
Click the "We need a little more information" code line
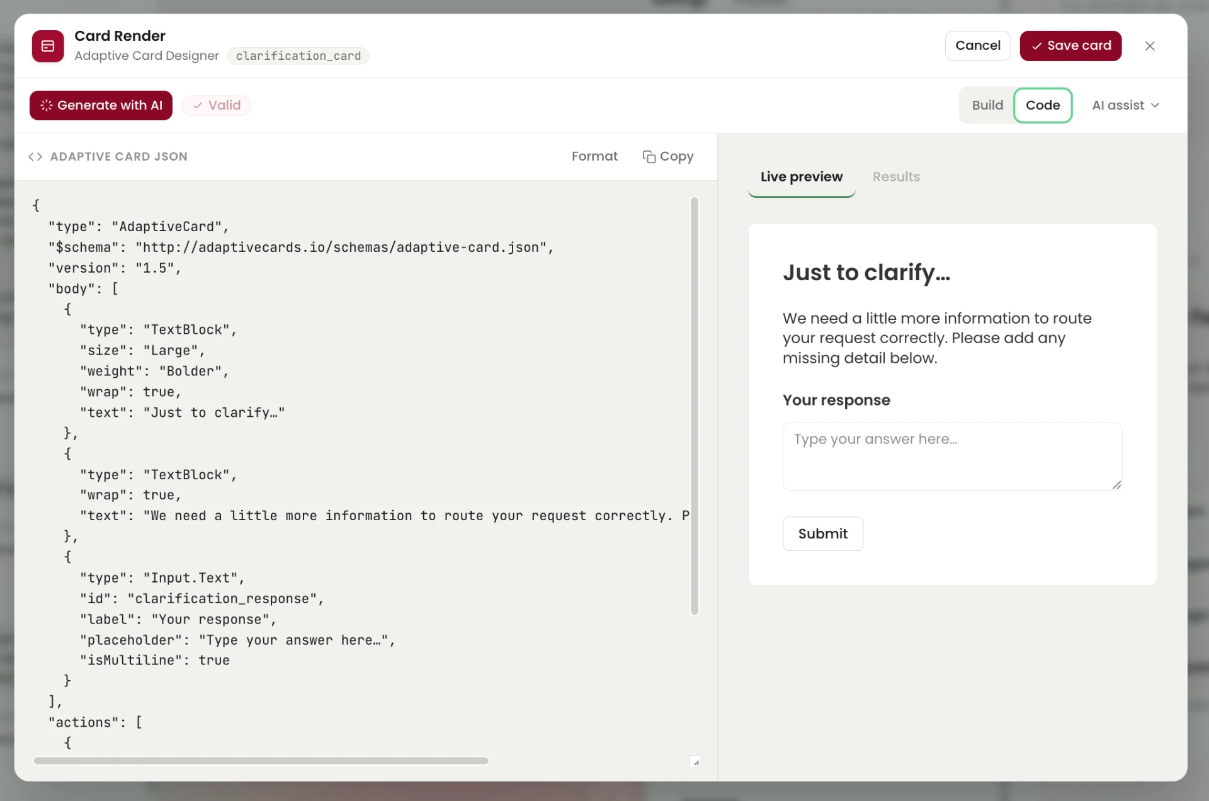(384, 516)
